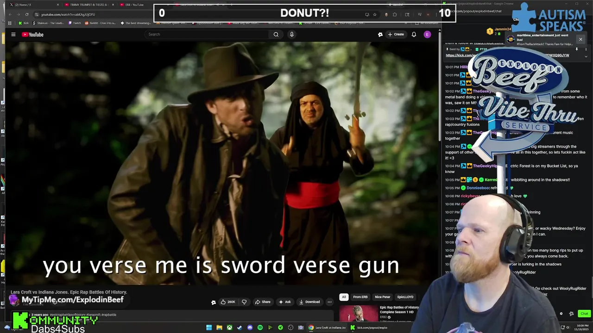Open the Xbox app on the taskbar
The width and height of the screenshot is (593, 333).
click(x=229, y=327)
